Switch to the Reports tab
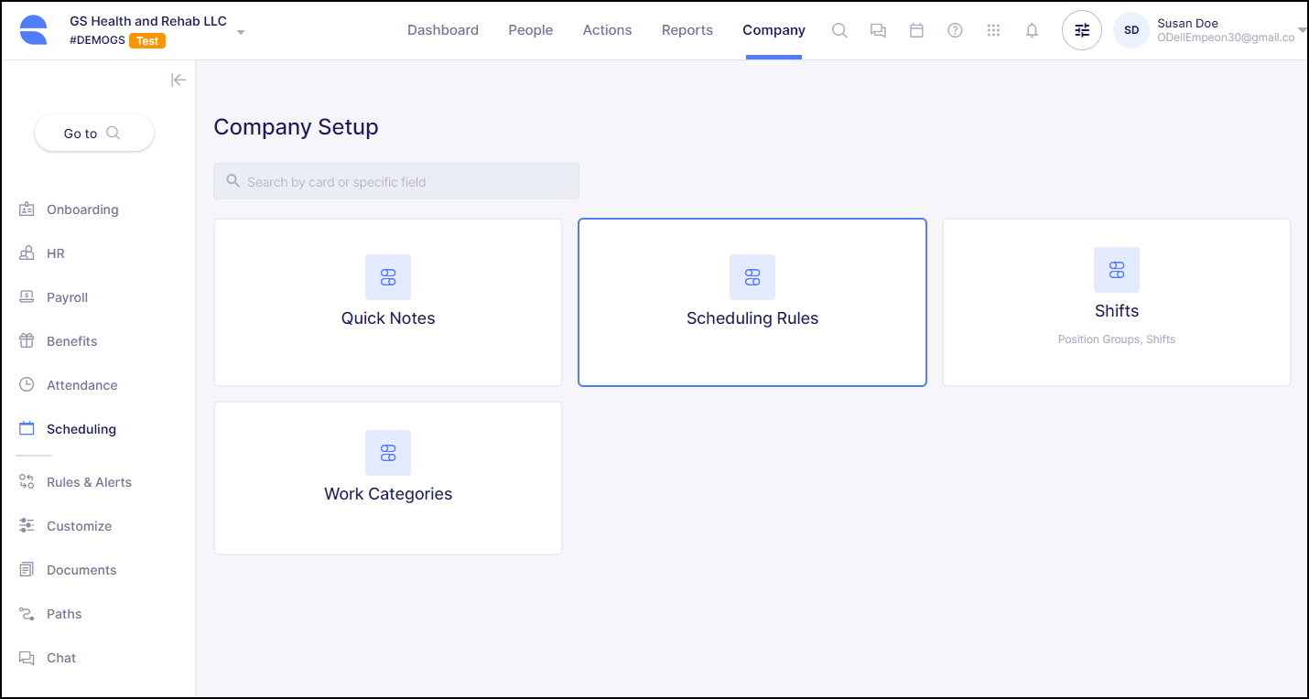Viewport: 1309px width, 699px height. tap(687, 30)
